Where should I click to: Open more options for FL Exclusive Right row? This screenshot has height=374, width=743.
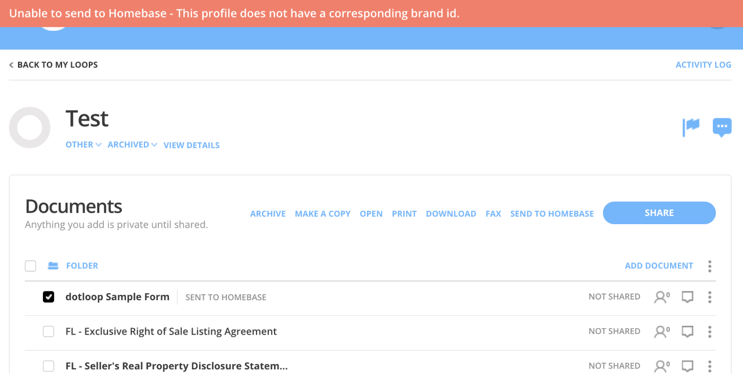709,332
